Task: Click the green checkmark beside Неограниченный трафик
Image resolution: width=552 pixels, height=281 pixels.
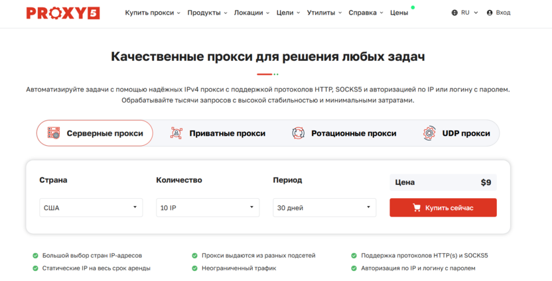Action: [x=194, y=268]
